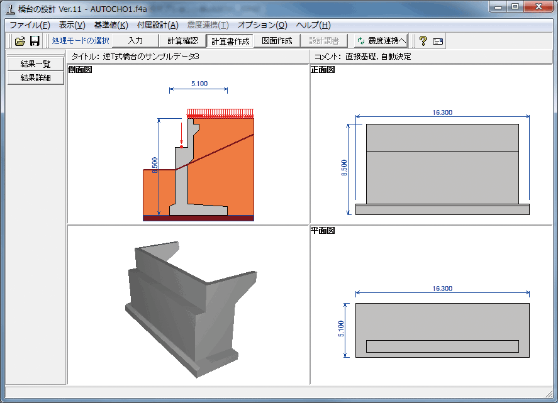Open 結果詳細 in the side panel
Screen dimensions: 558x403
[x=36, y=78]
